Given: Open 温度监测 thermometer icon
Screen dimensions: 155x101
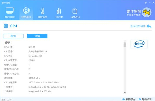Looking at the screenshot, I should coord(42,11).
